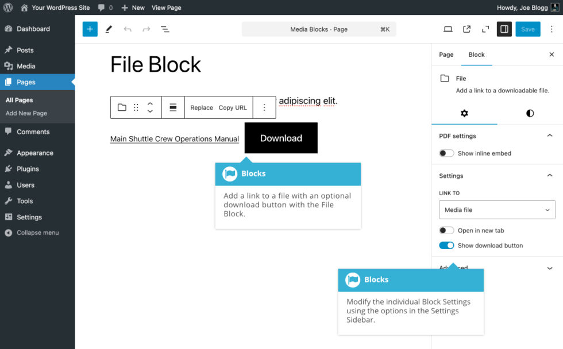Open Media in admin menu
This screenshot has width=563, height=349.
(37, 66)
